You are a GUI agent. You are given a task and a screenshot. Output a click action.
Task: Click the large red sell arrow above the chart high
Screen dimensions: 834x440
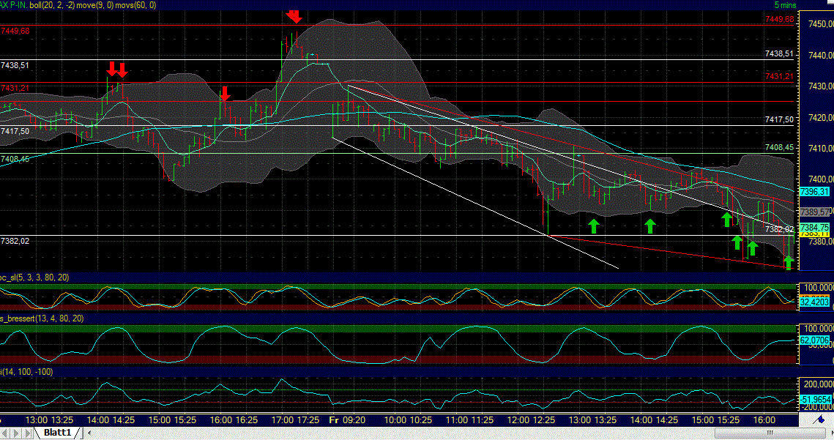pyautogui.click(x=294, y=15)
